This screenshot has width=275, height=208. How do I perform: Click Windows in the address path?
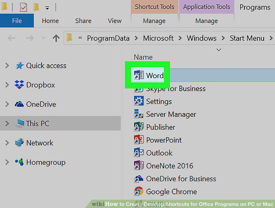(x=201, y=38)
